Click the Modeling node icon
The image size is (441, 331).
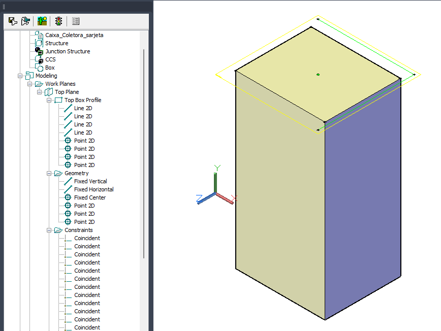(29, 76)
